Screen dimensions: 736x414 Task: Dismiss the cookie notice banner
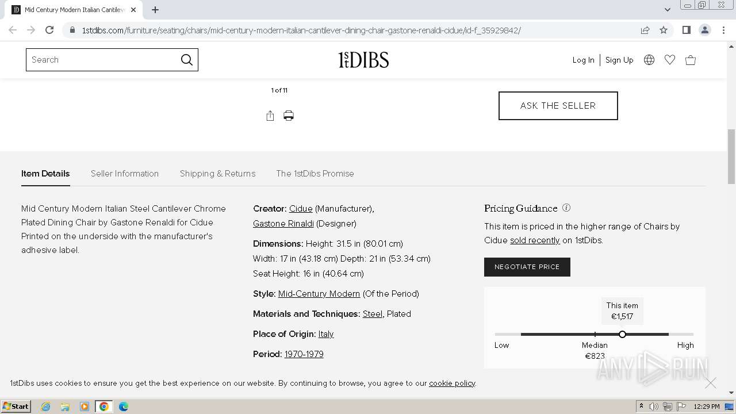[711, 383]
